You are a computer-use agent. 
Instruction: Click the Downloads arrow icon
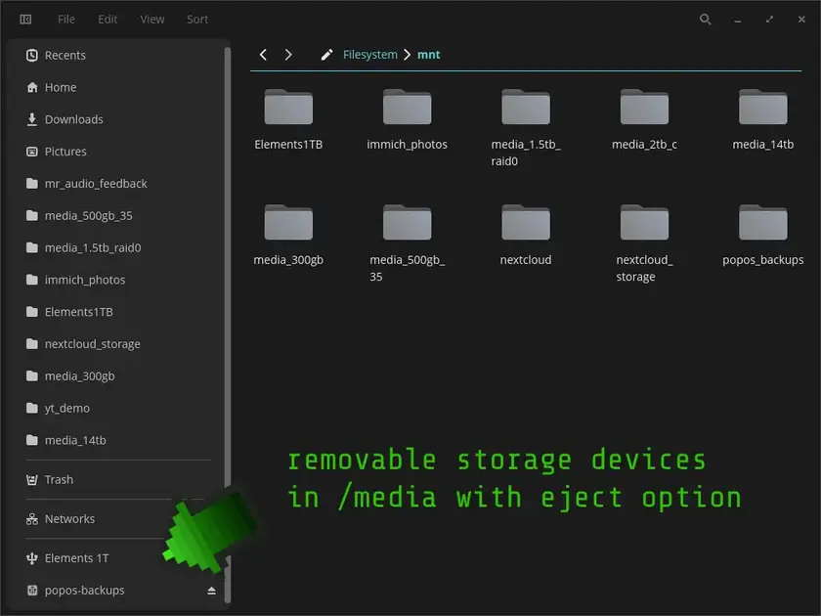pos(32,119)
